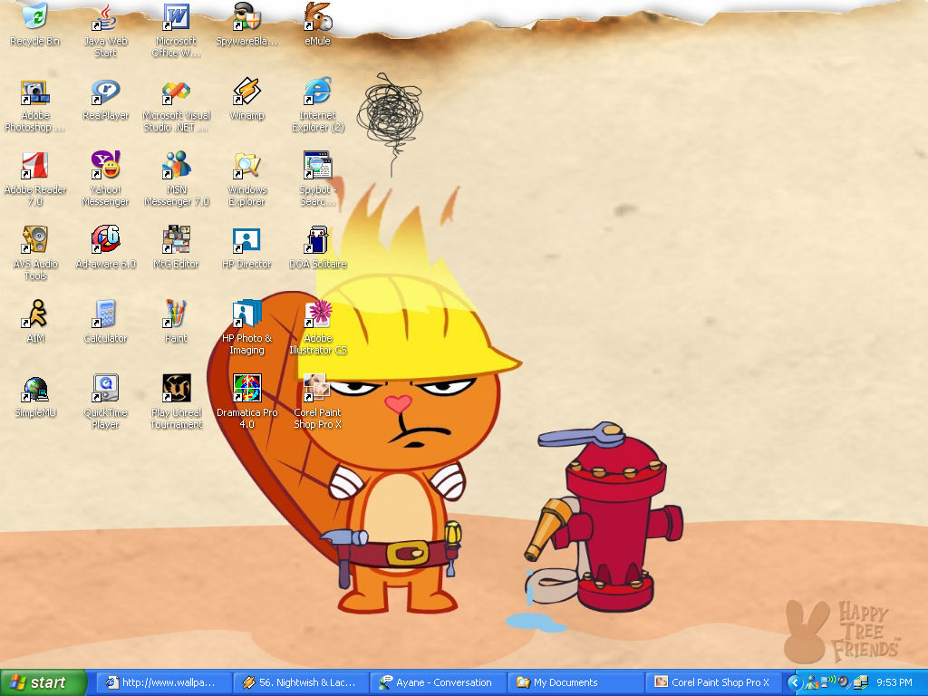Click the QuickTime Player icon
The image size is (928, 696).
click(105, 402)
